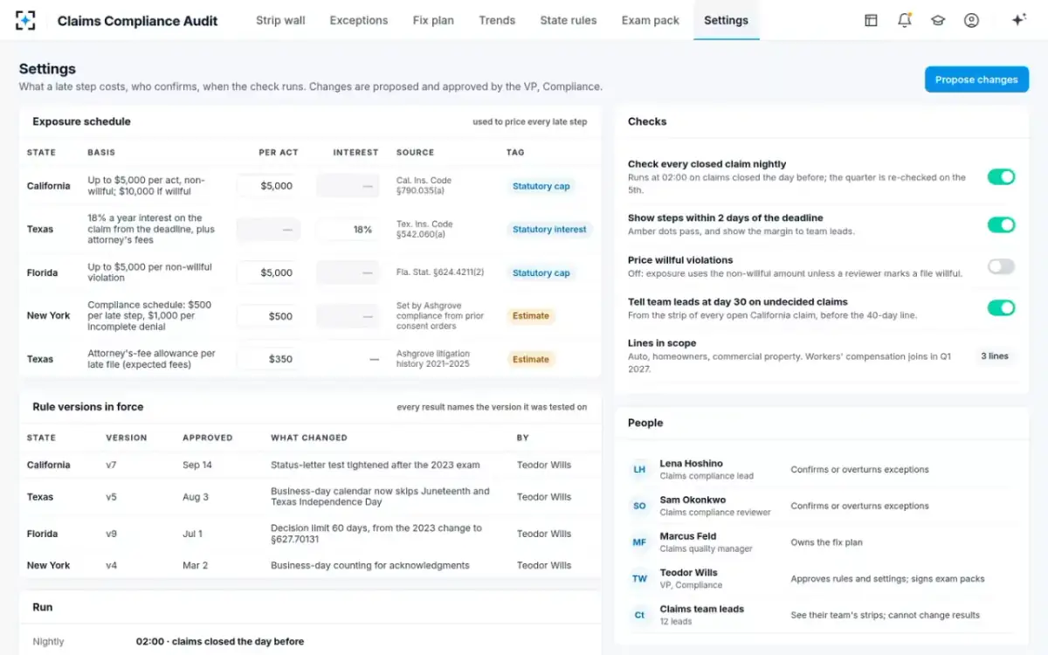Open the Exam pack tab
The height and width of the screenshot is (655, 1048).
click(x=651, y=20)
